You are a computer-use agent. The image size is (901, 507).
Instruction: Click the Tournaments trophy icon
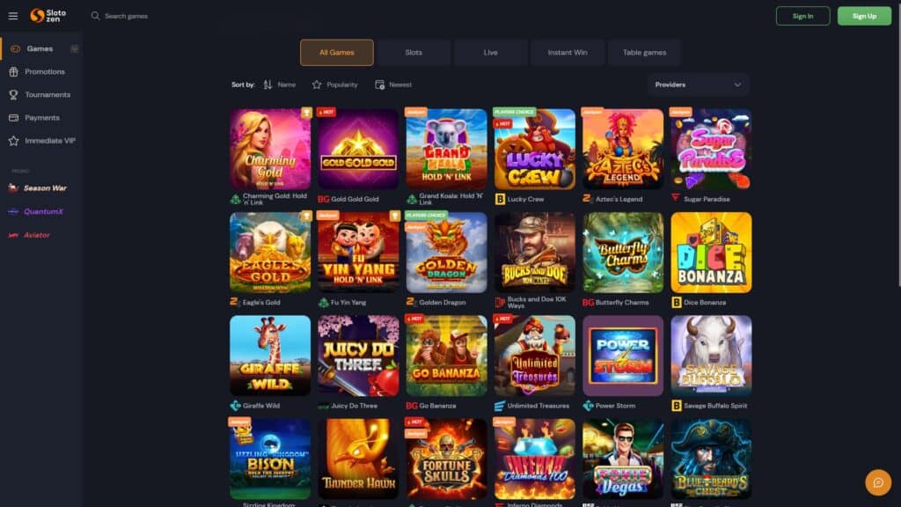(14, 95)
